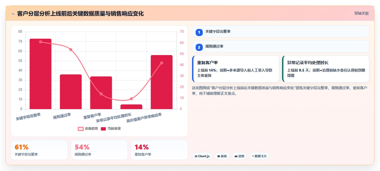The width and height of the screenshot is (380, 171).
Task: Click the 14% 重复客户率 stat card
Action: (x=159, y=150)
